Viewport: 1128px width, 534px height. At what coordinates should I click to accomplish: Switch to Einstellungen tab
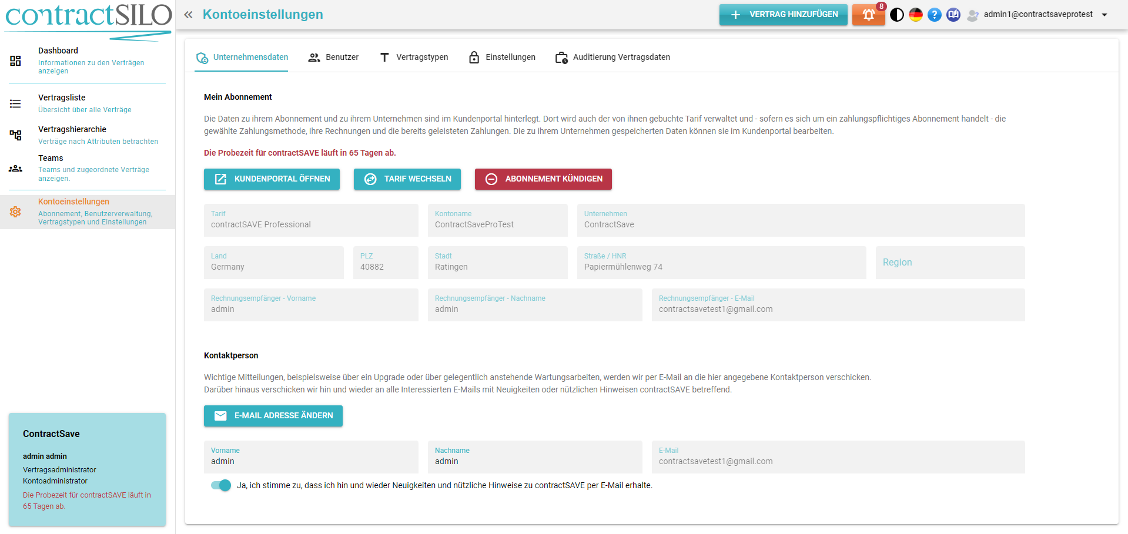pyautogui.click(x=502, y=57)
